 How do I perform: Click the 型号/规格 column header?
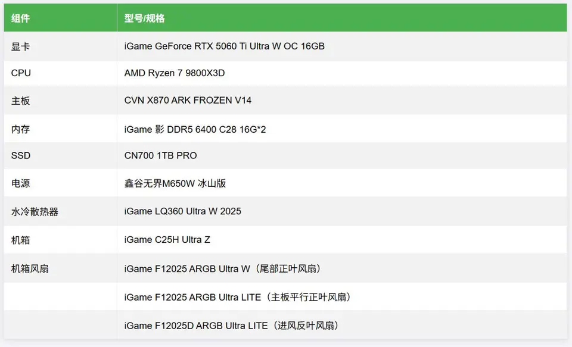pos(144,18)
